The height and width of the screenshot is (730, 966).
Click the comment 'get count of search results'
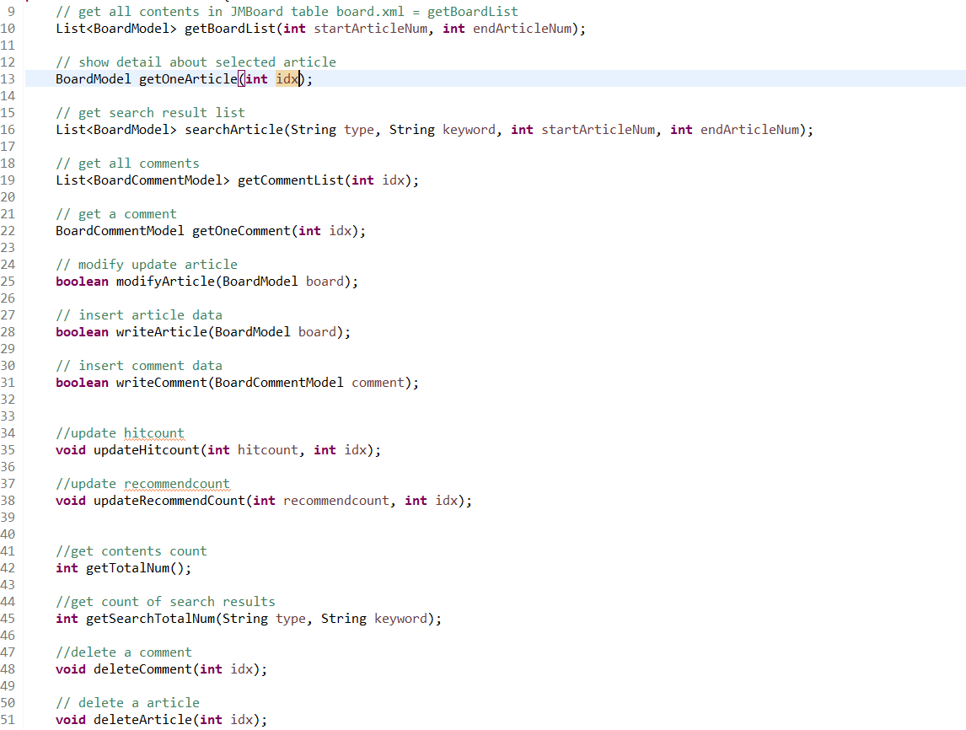point(165,603)
